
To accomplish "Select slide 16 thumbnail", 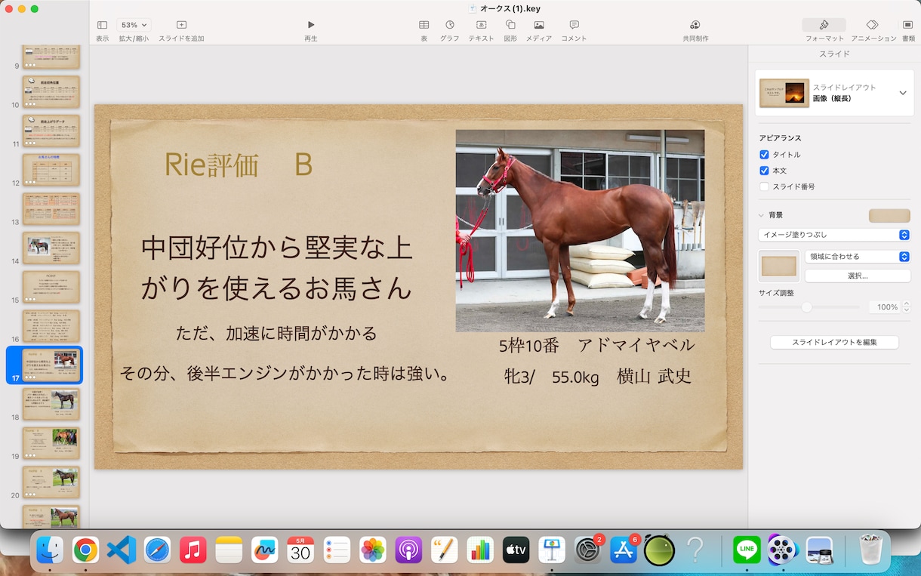I will coord(51,326).
